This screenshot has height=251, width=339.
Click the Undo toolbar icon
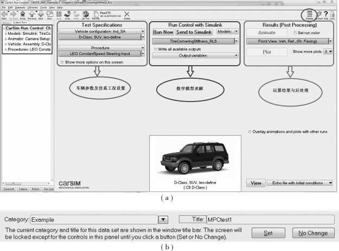click(67, 14)
